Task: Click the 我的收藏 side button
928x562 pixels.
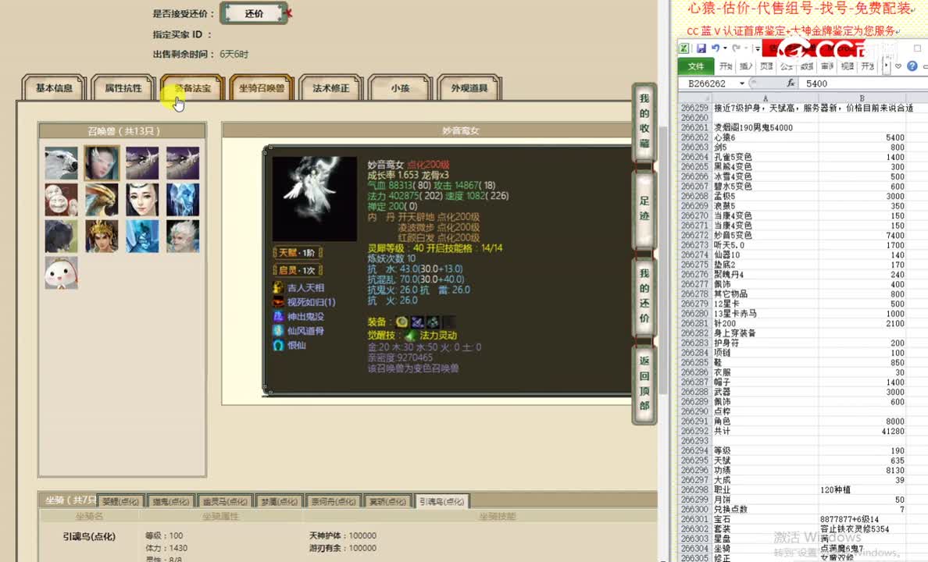Action: click(644, 121)
